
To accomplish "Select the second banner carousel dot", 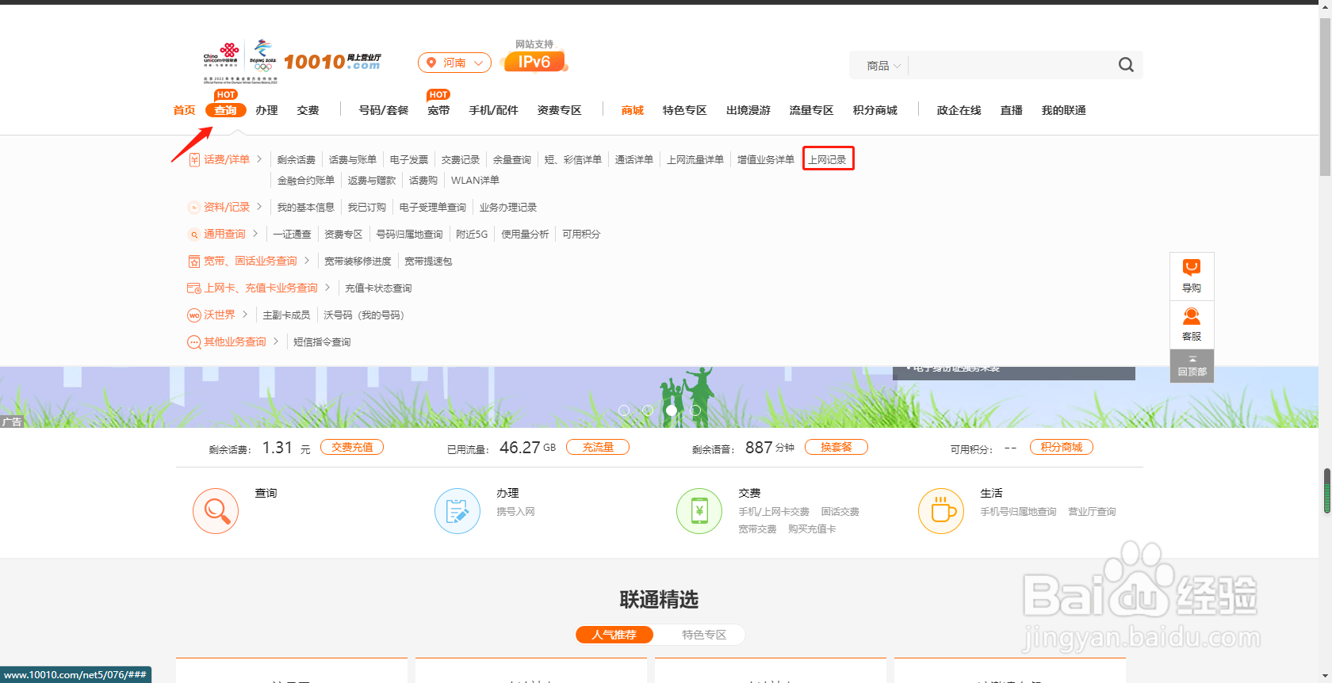I will click(648, 410).
